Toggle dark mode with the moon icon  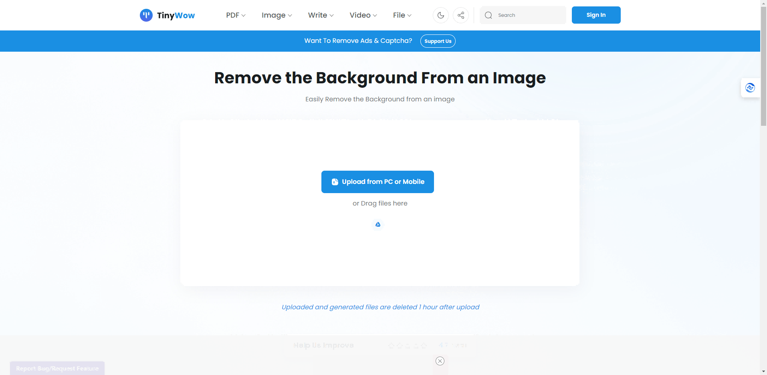(x=440, y=15)
